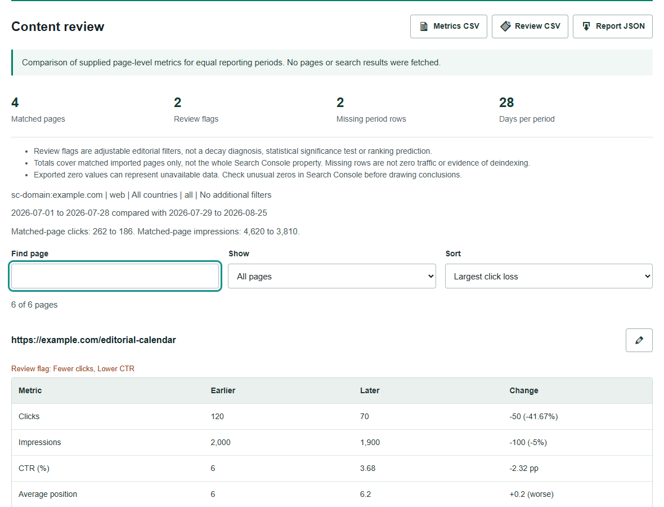Viewport: 664px width, 507px height.
Task: Click the '+0.2 (worse)' change value
Action: point(531,494)
